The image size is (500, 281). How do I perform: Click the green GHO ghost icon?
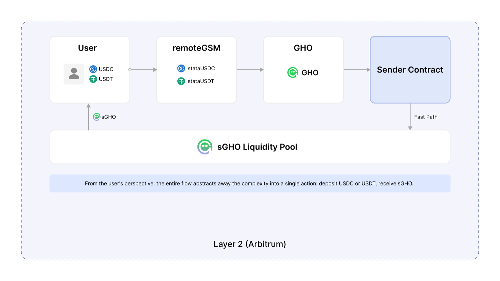tap(293, 72)
